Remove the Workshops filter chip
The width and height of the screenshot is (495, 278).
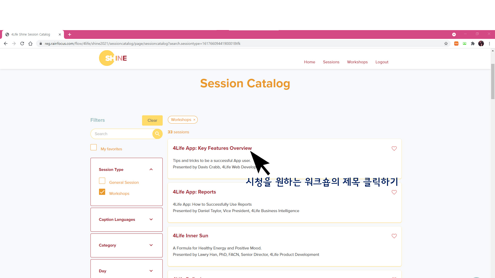194,120
